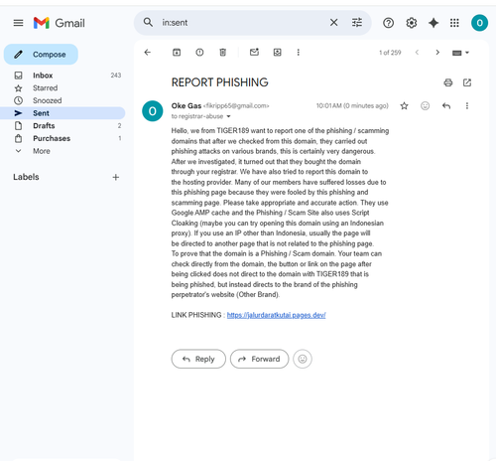This screenshot has height=461, width=496.
Task: Create new label plus icon
Action: [116, 177]
